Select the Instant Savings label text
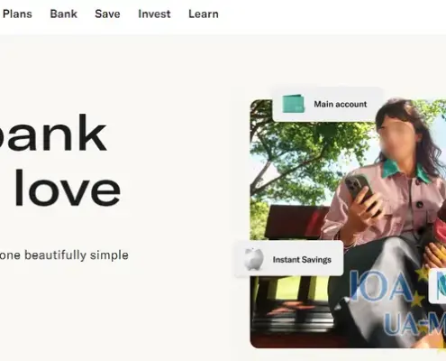 point(302,260)
